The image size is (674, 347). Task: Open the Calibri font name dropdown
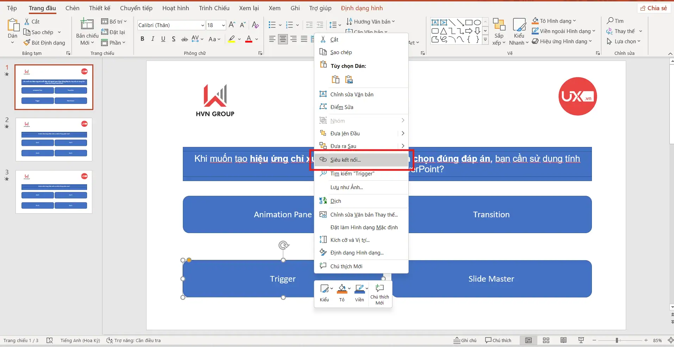(x=203, y=25)
